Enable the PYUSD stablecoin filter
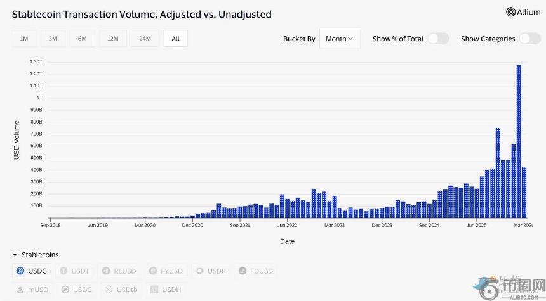The width and height of the screenshot is (546, 301). 165,271
